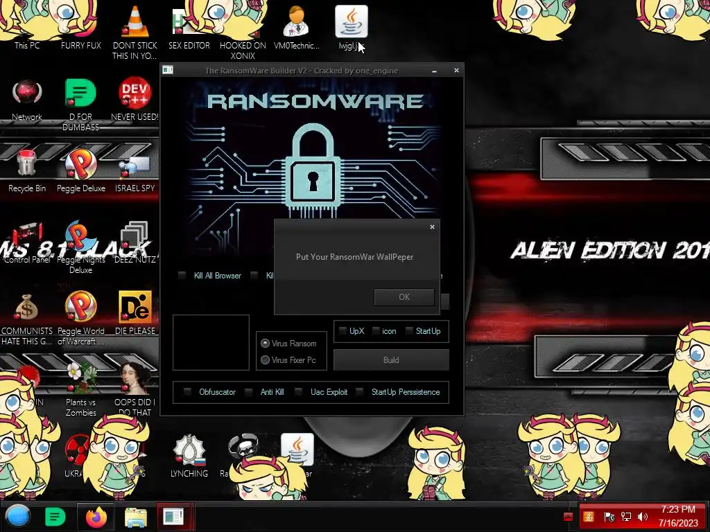Screen dimensions: 710x532
Task: Click the clock showing 7:23 PM
Action: 678,509
